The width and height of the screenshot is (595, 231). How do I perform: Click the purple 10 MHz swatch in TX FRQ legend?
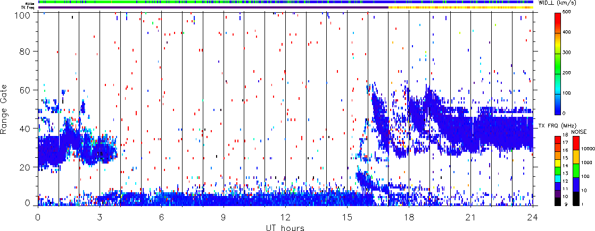pos(557,194)
